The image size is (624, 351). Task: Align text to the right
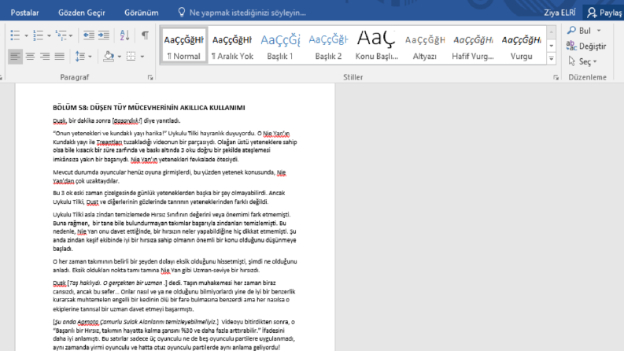(45, 57)
